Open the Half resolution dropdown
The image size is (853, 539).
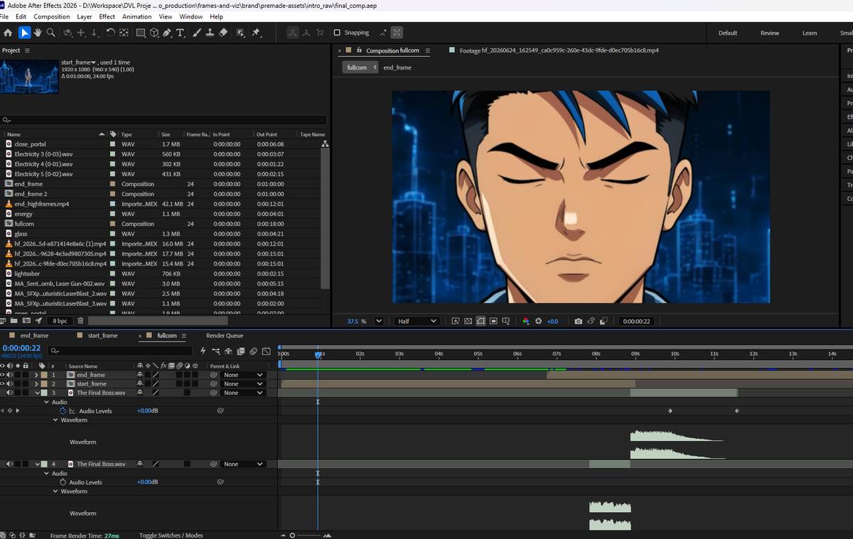tap(416, 321)
